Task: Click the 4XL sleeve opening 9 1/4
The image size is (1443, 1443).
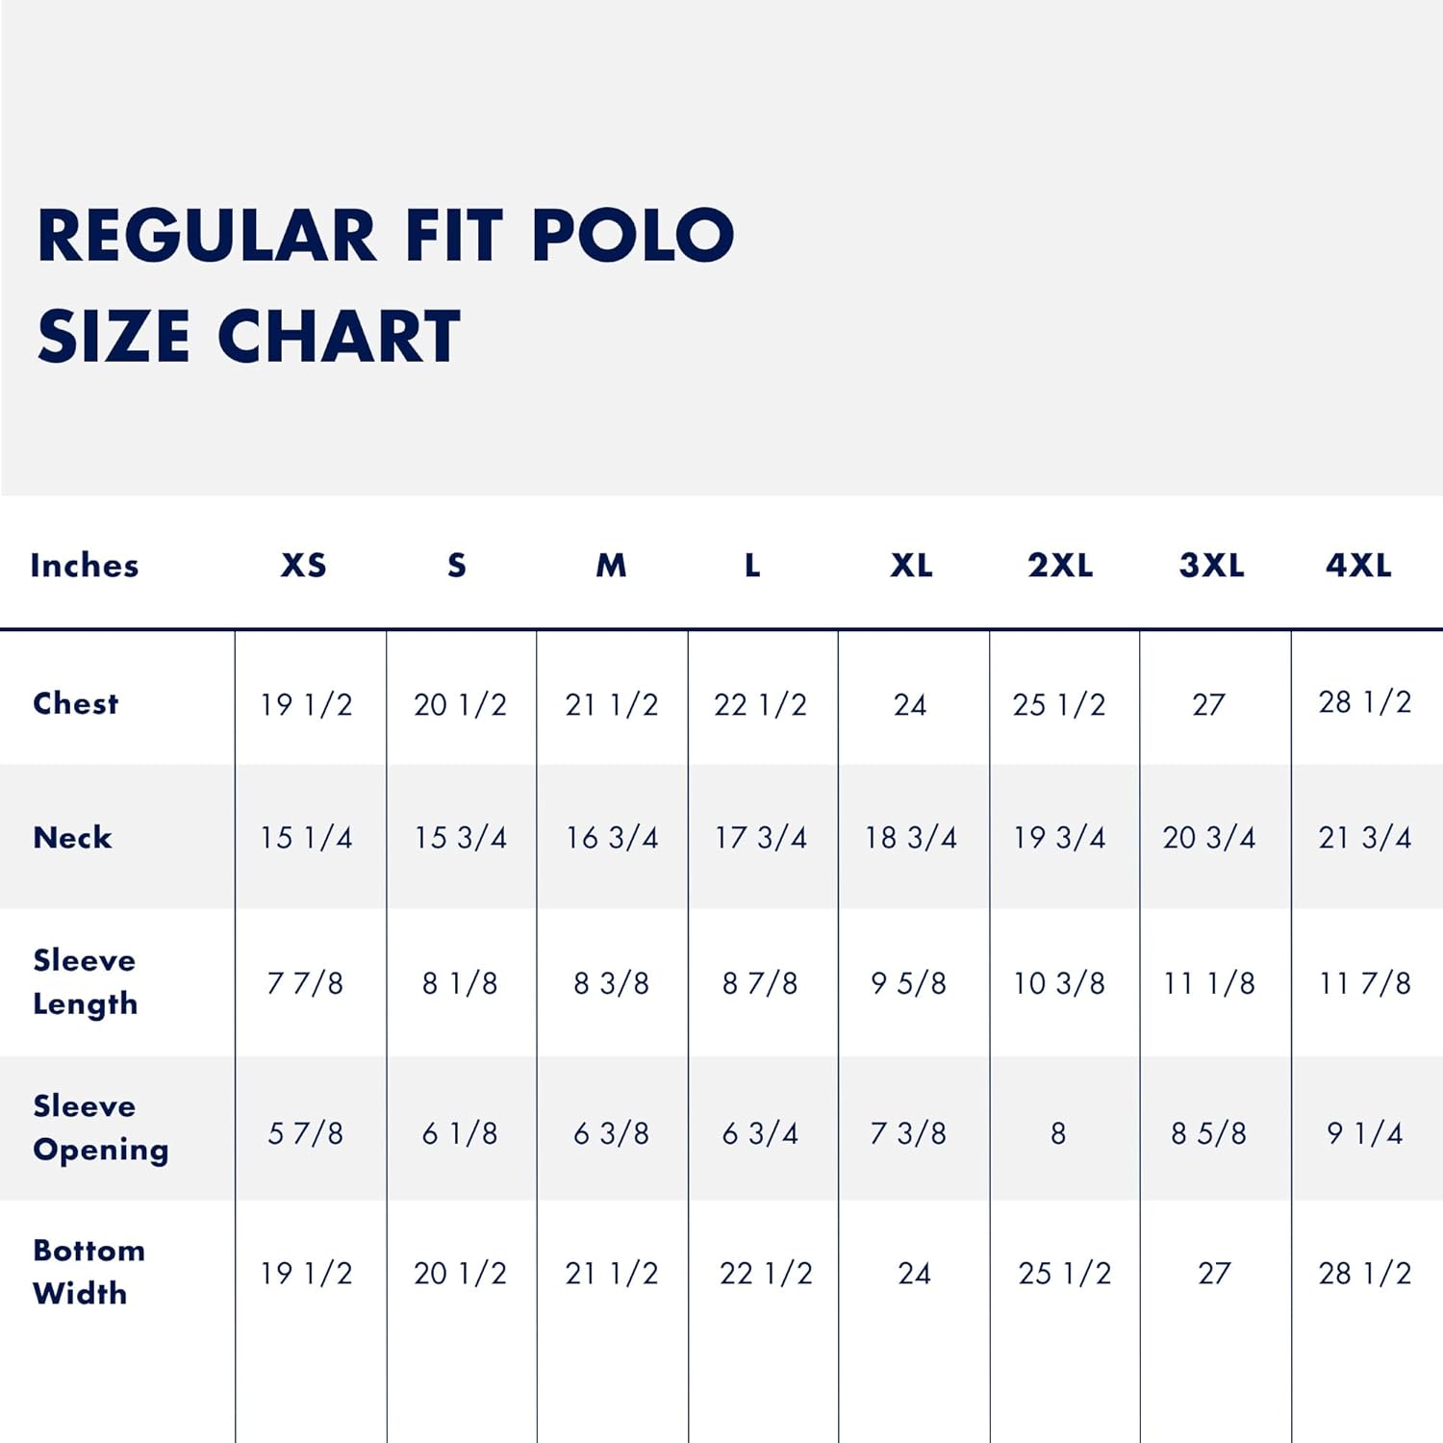Action: (x=1364, y=1133)
